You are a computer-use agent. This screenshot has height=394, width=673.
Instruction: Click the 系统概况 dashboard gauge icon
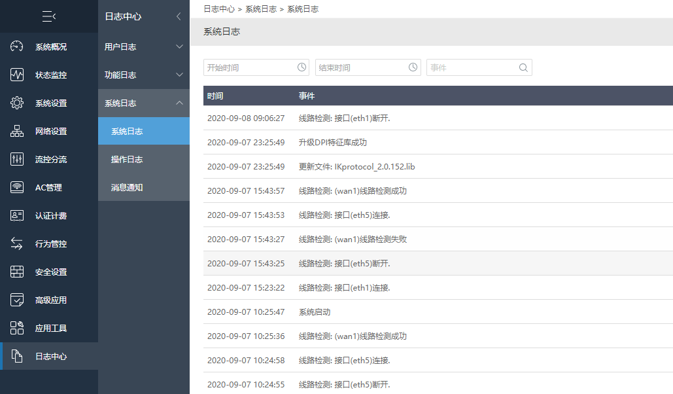point(17,46)
